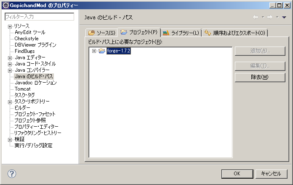Open the 順序およびエクスポート(O) tab
Screen dimensions: 293x185
tap(235, 33)
